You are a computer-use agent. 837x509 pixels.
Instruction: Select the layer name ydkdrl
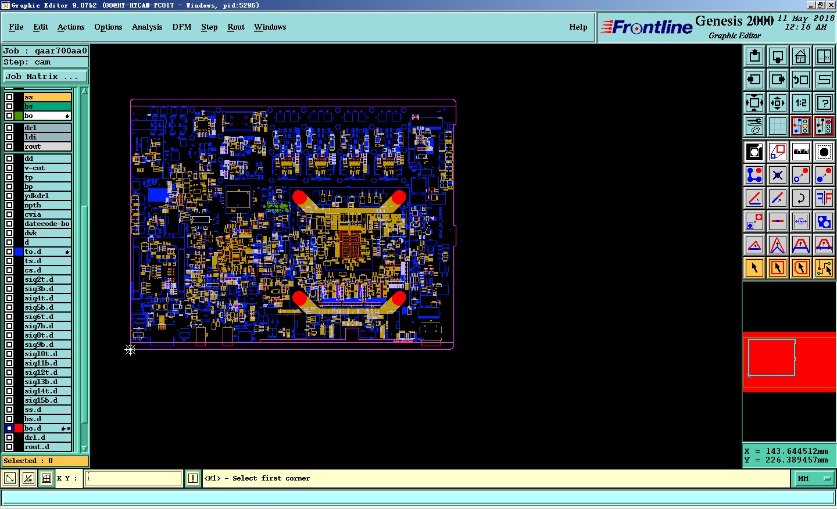pos(47,196)
